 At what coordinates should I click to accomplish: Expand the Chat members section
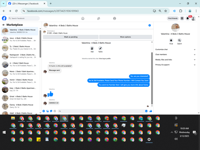[175, 54]
